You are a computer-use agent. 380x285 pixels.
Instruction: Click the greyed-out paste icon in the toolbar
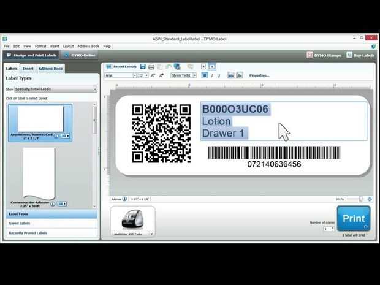coord(160,67)
